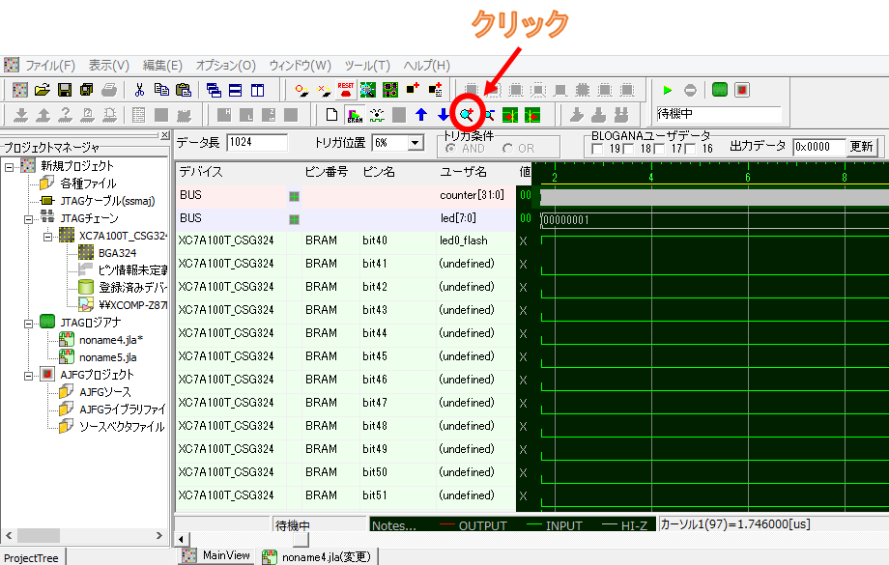This screenshot has height=565, width=889.
Task: Open the トリガ位置 percentage dropdown
Action: pos(416,143)
